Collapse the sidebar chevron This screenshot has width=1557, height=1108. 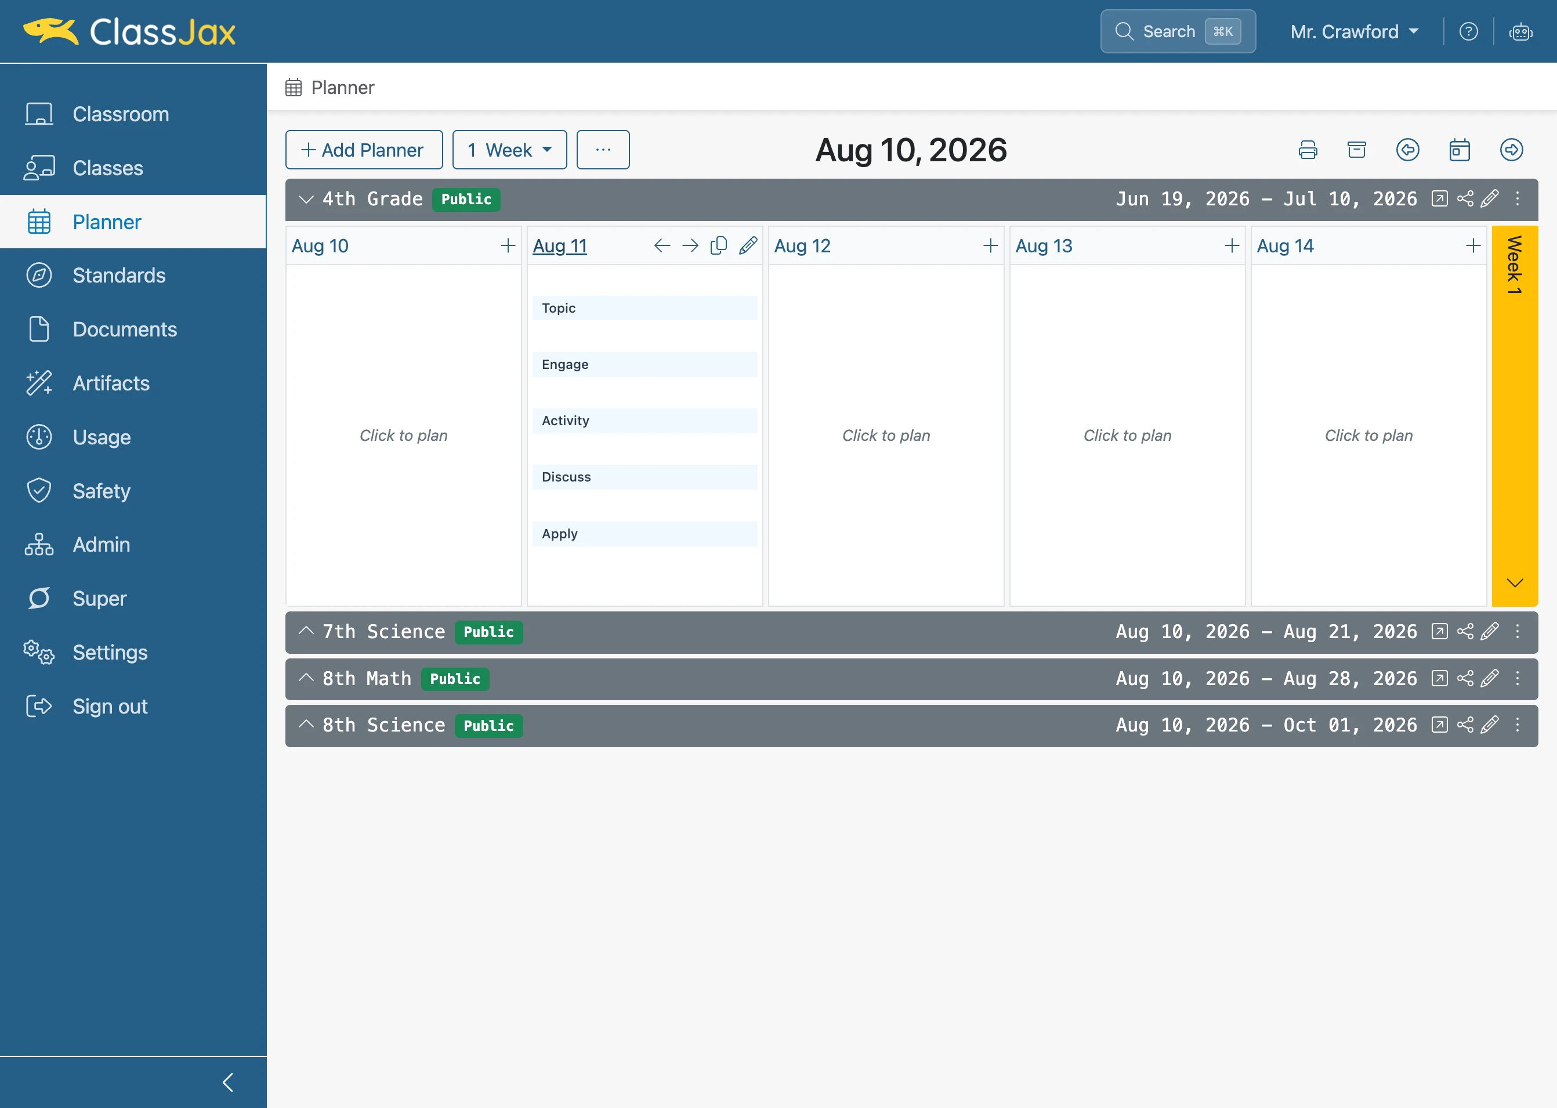tap(228, 1082)
